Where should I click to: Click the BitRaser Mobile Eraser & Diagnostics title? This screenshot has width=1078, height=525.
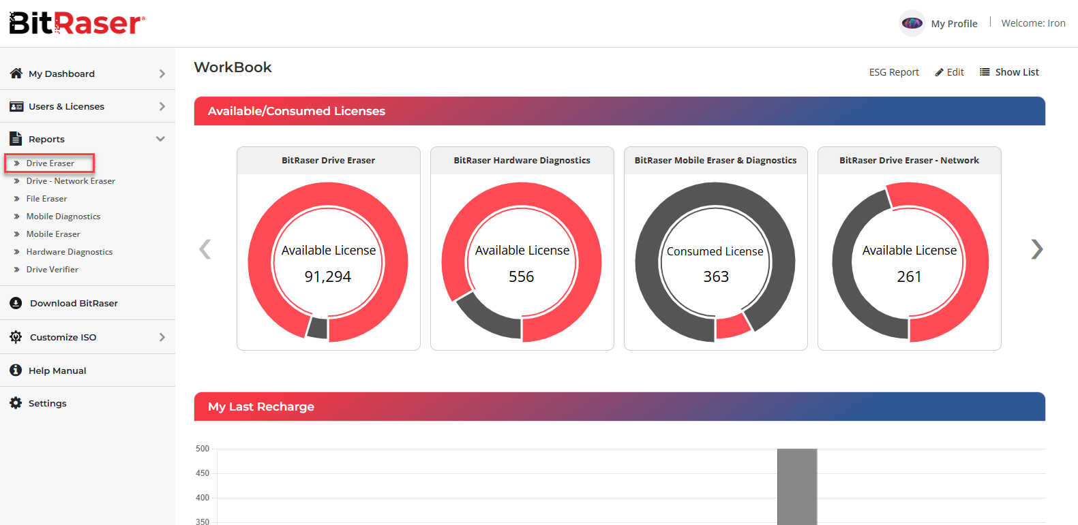point(716,161)
